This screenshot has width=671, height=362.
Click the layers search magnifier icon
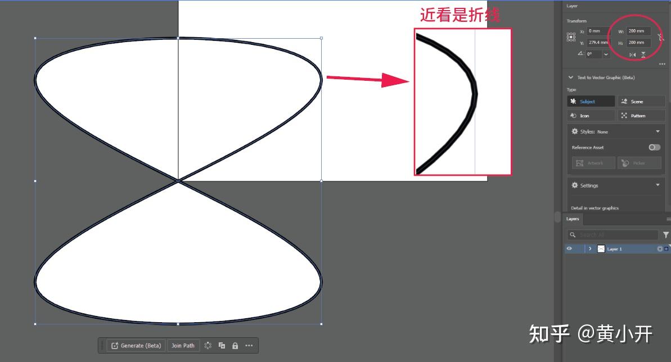click(573, 235)
